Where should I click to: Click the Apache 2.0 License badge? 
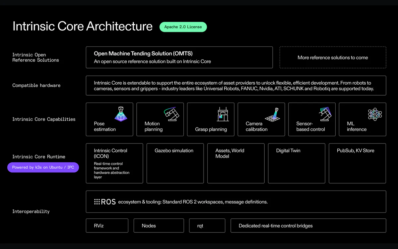click(183, 27)
